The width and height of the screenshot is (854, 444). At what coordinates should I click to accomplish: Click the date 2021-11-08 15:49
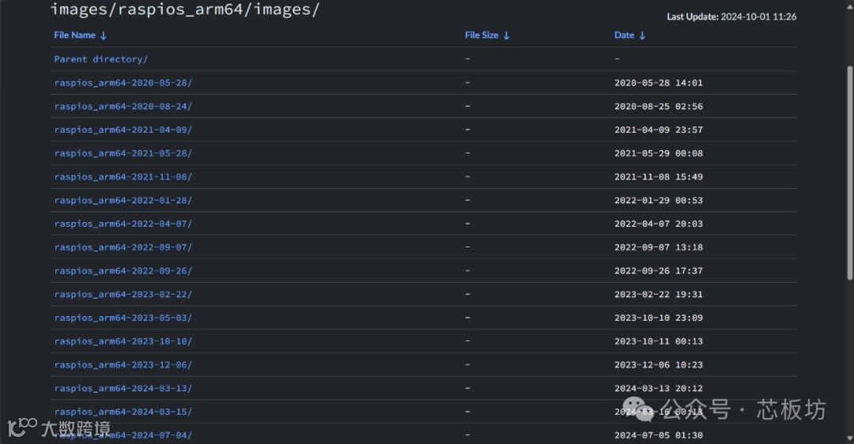pyautogui.click(x=659, y=177)
